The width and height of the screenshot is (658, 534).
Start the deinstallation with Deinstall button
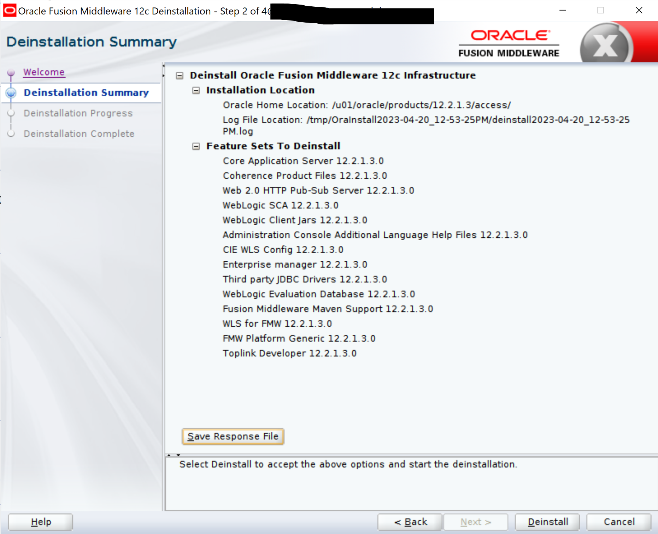click(x=547, y=522)
